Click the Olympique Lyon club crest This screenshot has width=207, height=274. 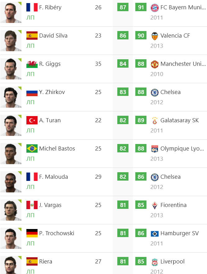coord(155,149)
